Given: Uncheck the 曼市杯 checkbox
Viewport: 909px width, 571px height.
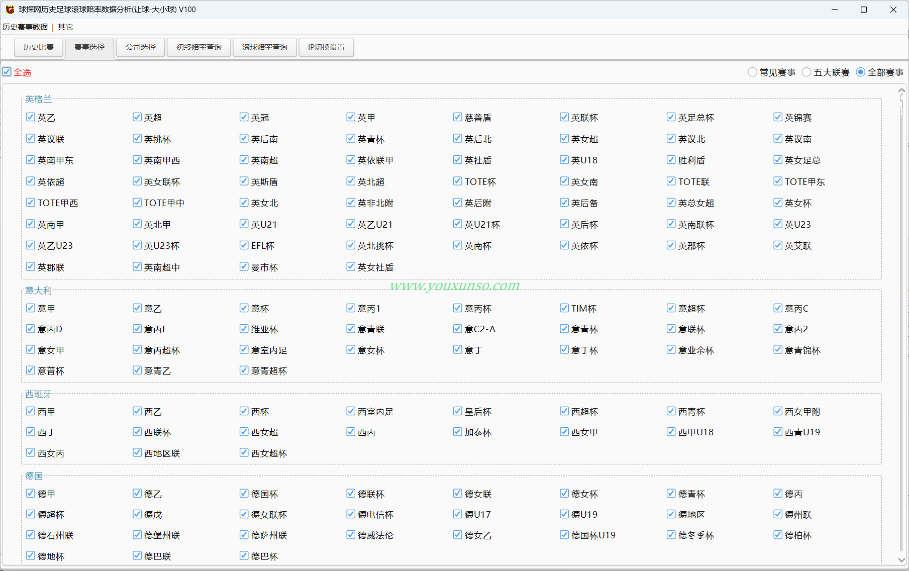Looking at the screenshot, I should tap(244, 266).
